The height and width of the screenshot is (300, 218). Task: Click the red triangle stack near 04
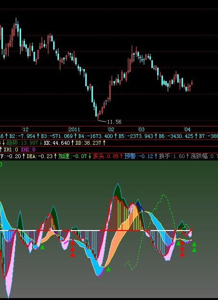[x=182, y=249]
